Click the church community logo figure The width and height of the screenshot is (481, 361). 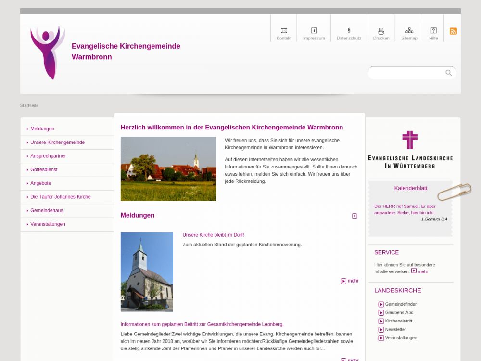point(47,52)
